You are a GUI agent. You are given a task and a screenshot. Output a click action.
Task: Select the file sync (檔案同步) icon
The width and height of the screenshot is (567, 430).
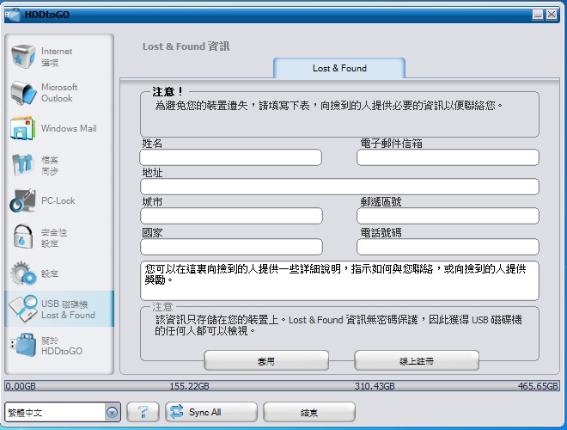[x=23, y=164]
